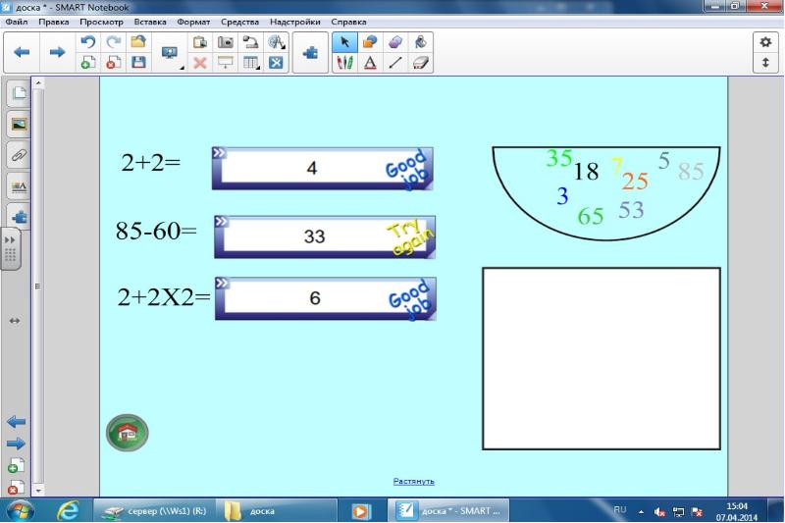Click the Undo arrow icon

[x=87, y=42]
